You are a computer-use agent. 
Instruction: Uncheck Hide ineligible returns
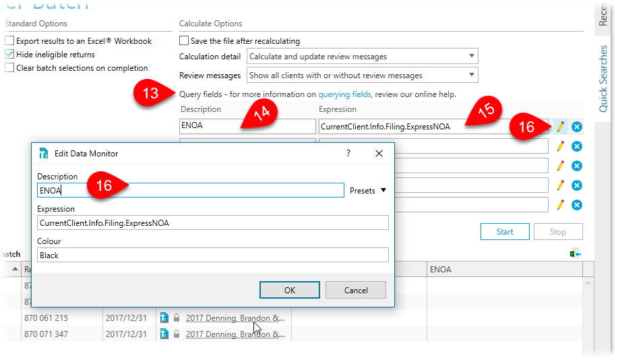click(9, 54)
